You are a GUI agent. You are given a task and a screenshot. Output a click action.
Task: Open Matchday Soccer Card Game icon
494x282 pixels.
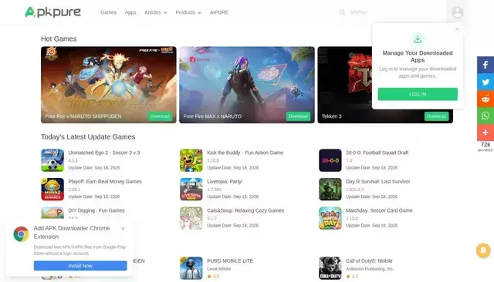(330, 218)
